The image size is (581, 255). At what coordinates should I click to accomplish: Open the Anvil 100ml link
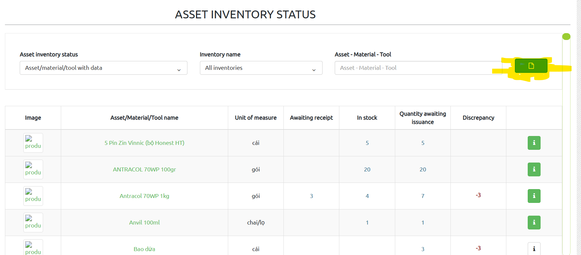click(144, 223)
